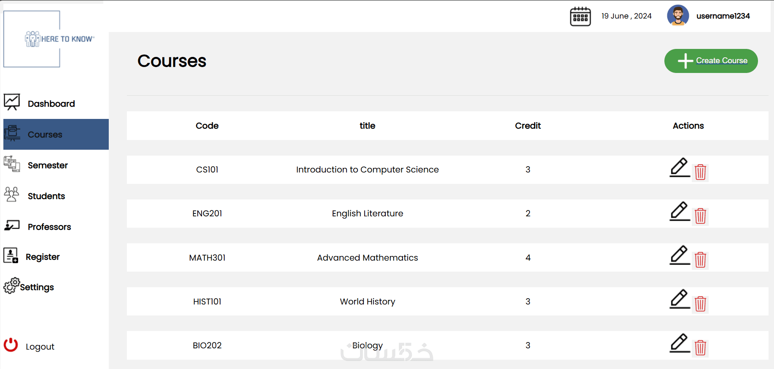Image resolution: width=774 pixels, height=369 pixels.
Task: Open Settings from the sidebar
Action: 36,287
